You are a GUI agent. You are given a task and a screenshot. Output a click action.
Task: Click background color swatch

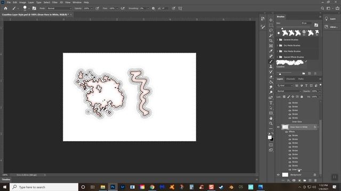(272, 139)
